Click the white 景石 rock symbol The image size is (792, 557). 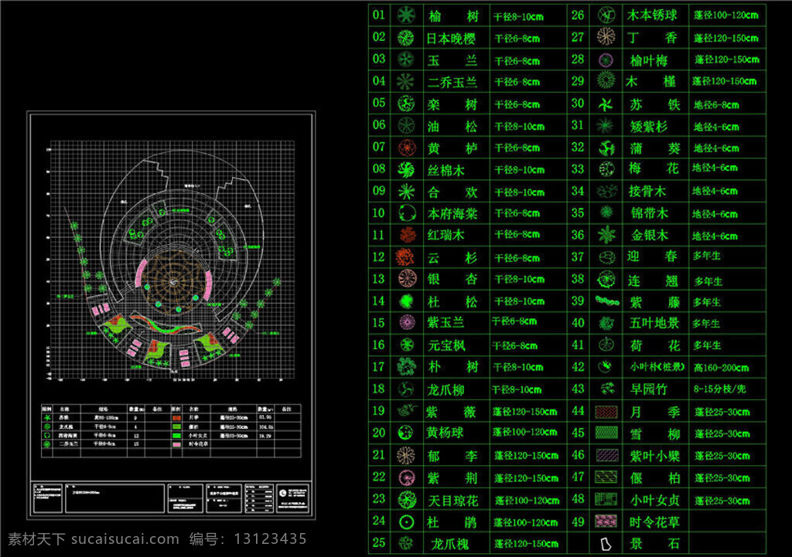605,544
